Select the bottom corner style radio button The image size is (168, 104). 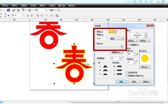click(100, 74)
